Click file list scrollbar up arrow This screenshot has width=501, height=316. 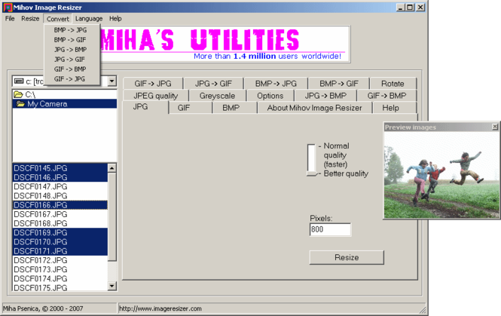[112, 168]
